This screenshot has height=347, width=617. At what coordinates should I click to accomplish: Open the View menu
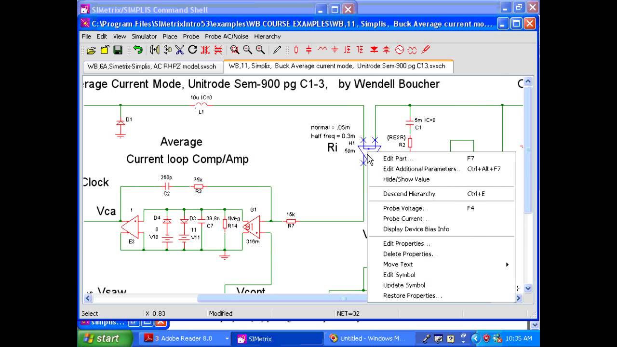(120, 36)
